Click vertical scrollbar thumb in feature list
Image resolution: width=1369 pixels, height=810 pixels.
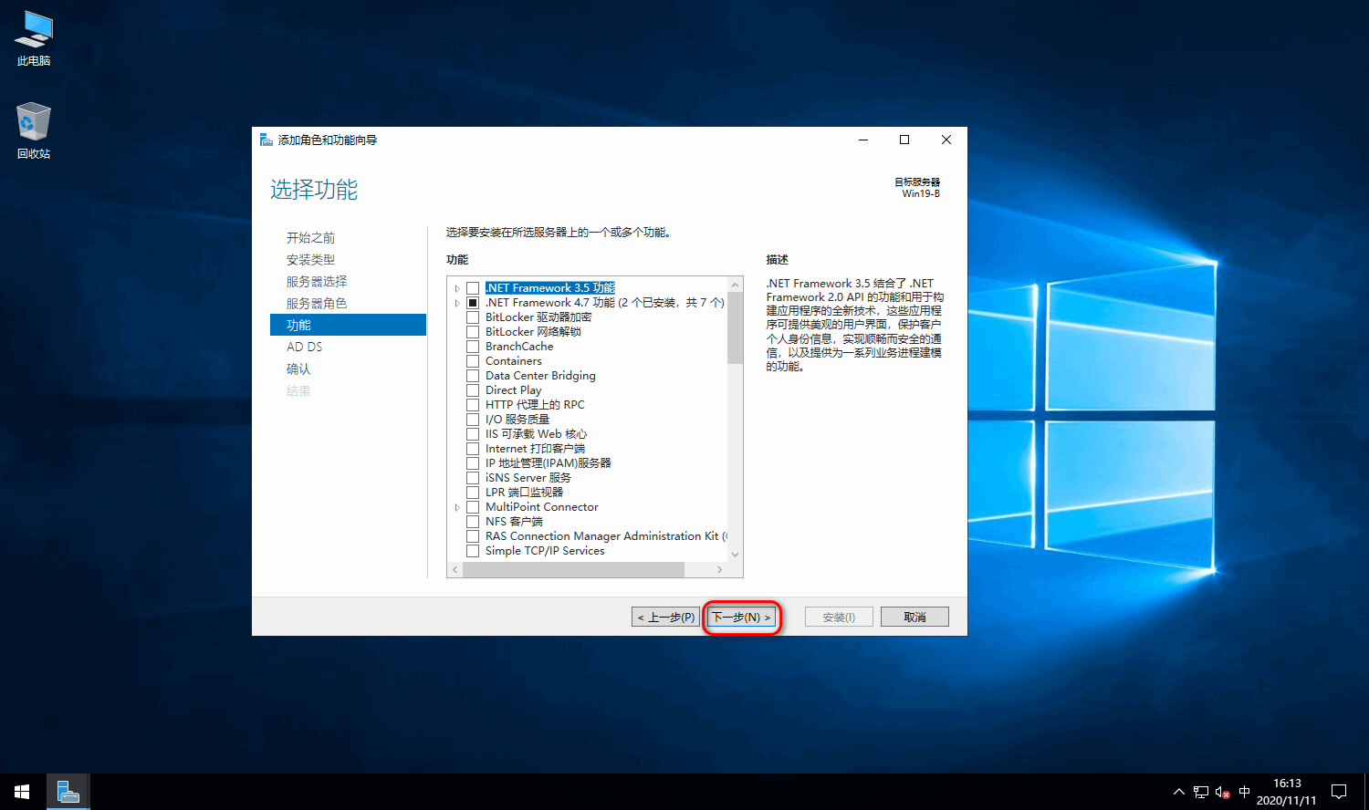[x=735, y=328]
